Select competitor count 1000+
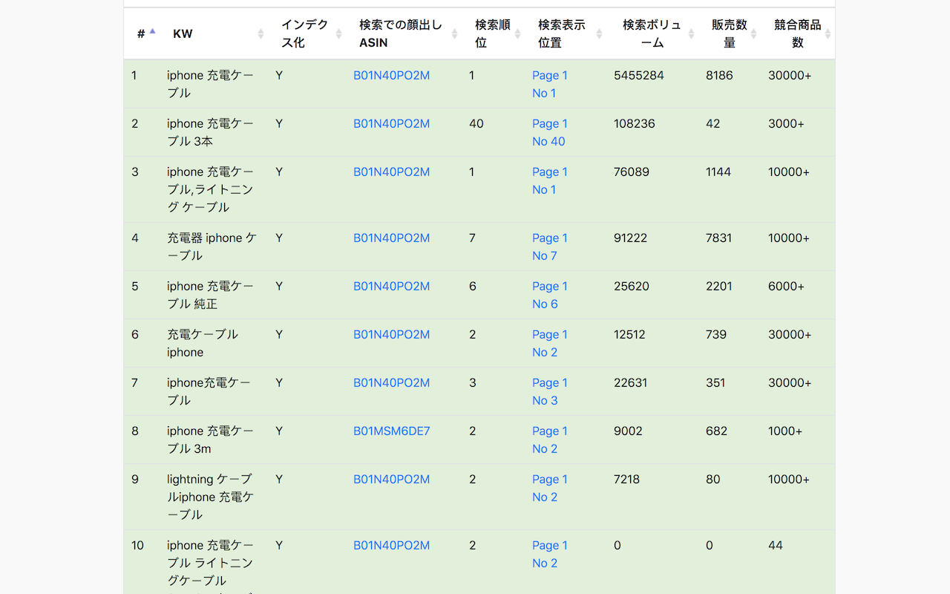950x594 pixels. coord(785,431)
